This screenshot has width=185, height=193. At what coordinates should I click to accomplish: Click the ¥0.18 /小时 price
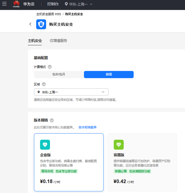pos(50,181)
